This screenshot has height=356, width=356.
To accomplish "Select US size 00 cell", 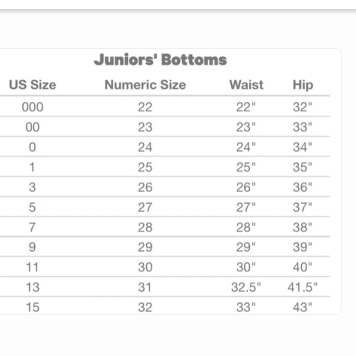I will tap(32, 127).
